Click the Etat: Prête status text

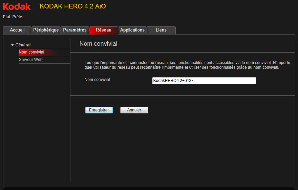coord(13,17)
